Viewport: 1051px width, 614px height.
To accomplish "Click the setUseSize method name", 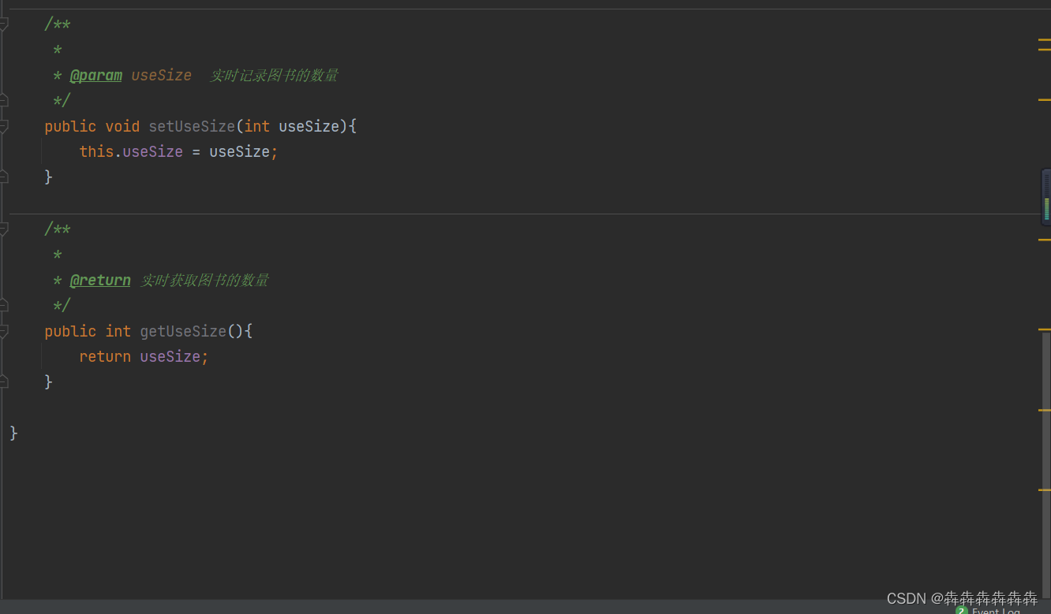I will tap(192, 126).
